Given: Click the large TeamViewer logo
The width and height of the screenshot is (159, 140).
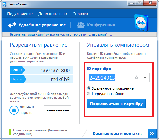Looking at the screenshot, I should pos(142,23).
